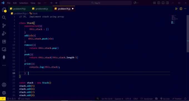Click the VS Code logo icon
189x101 pixels.
3,3
